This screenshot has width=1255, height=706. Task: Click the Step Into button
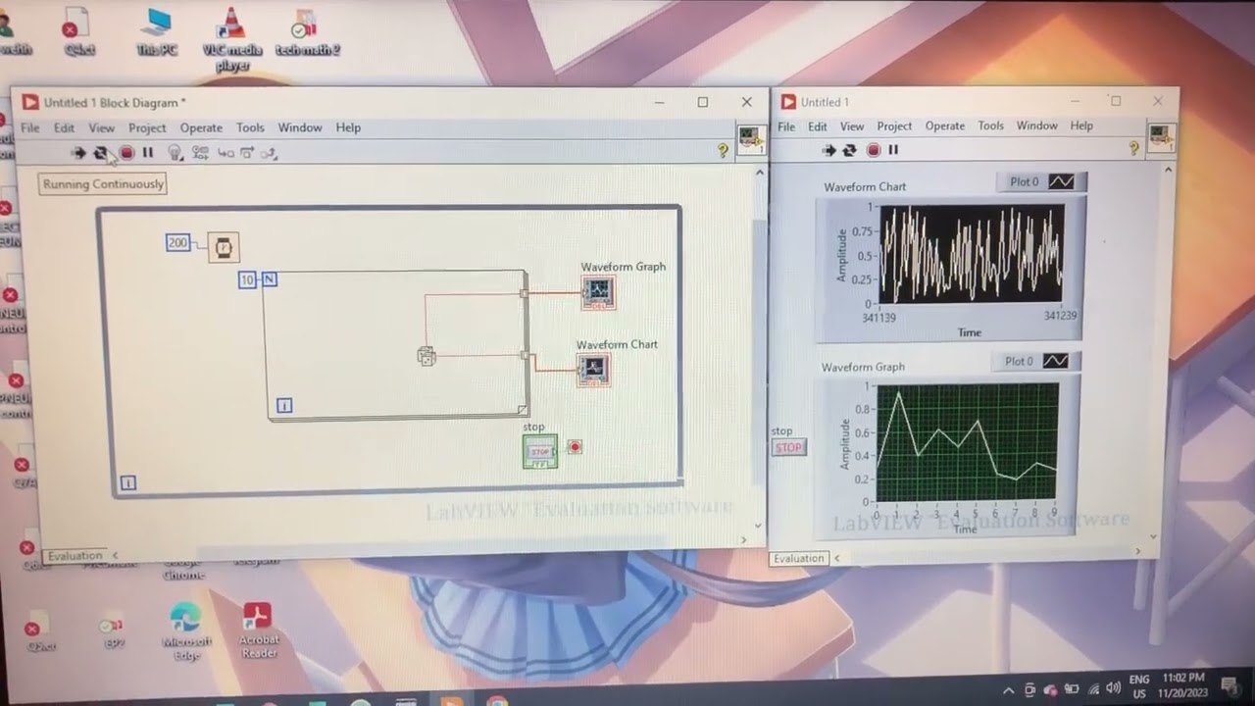point(226,152)
